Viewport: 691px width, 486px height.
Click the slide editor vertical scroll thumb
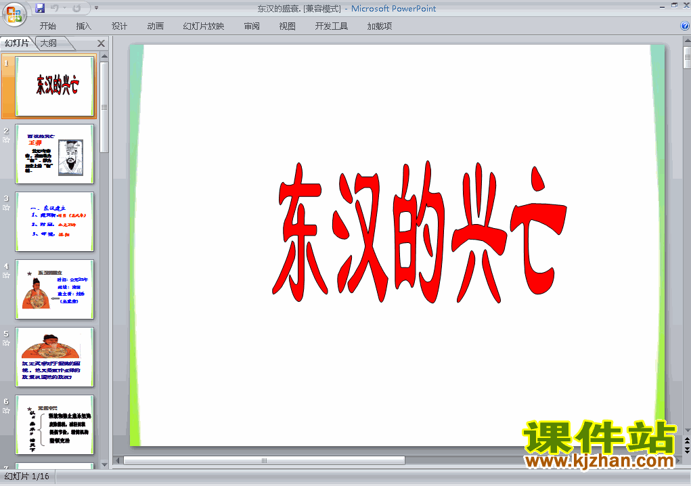[x=687, y=58]
